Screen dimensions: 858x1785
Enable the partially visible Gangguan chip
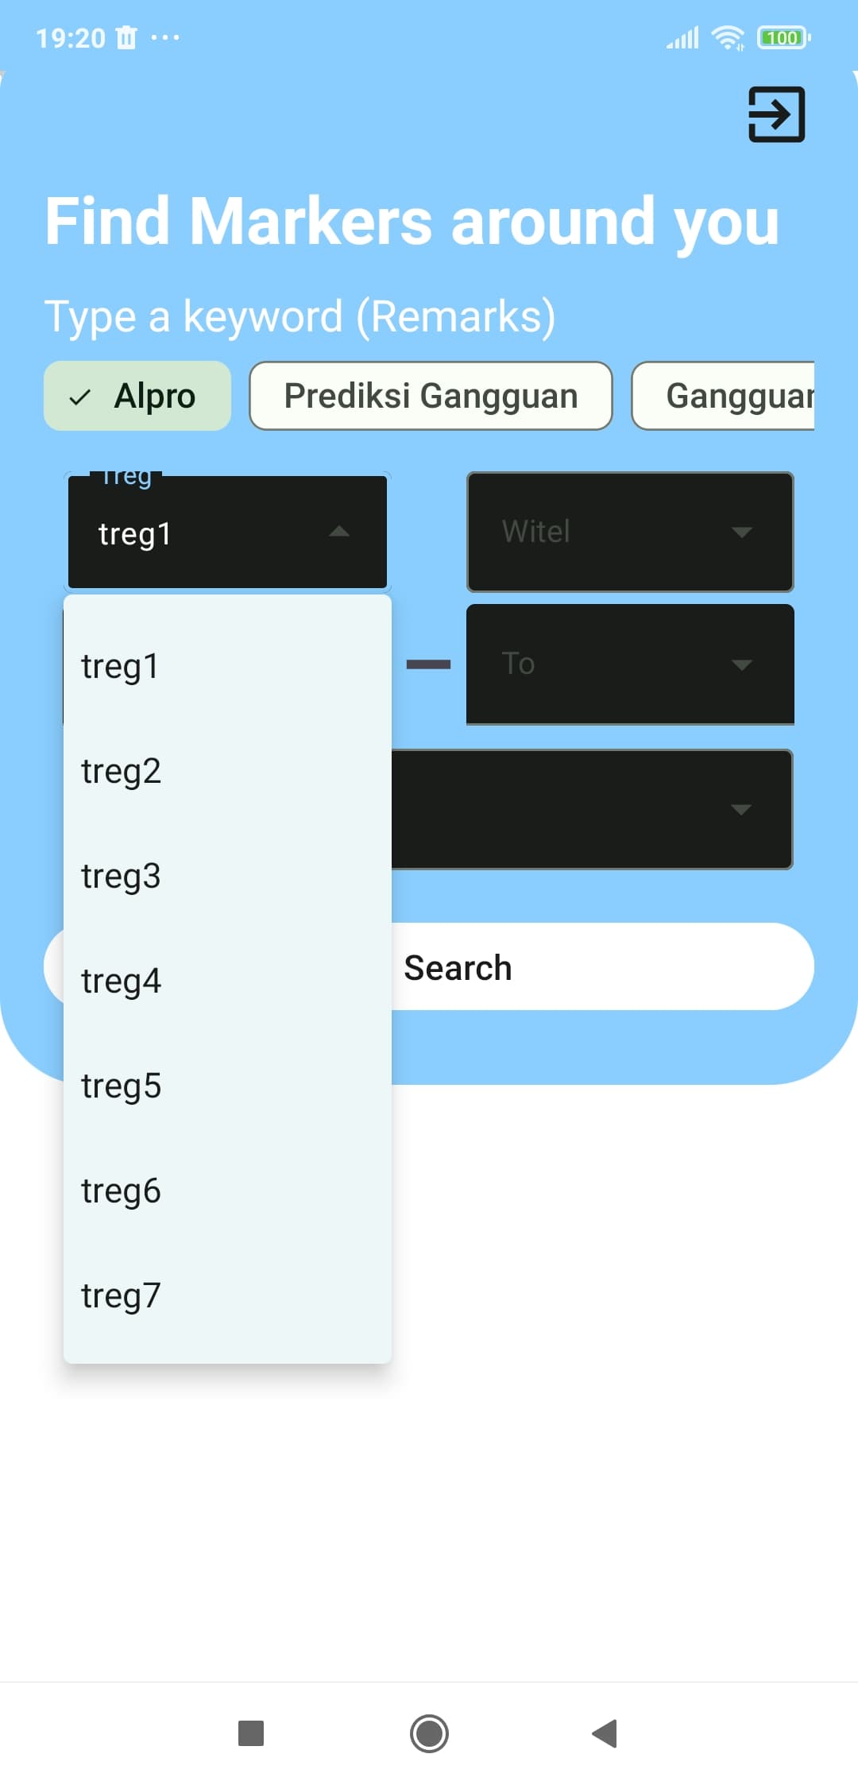(x=723, y=396)
